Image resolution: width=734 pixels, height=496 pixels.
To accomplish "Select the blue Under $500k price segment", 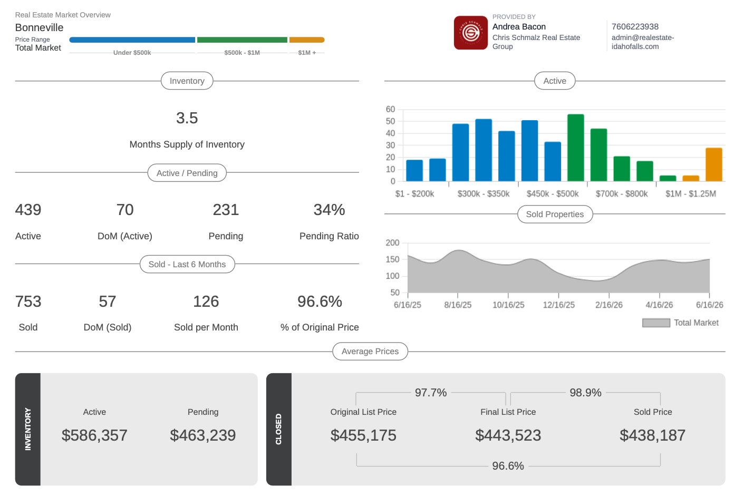I will [132, 40].
